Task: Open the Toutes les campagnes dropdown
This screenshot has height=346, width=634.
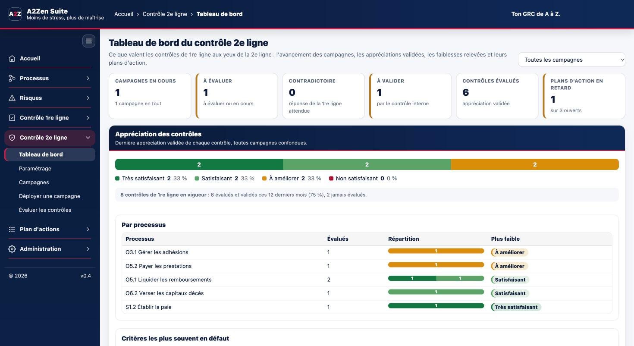Action: (571, 60)
